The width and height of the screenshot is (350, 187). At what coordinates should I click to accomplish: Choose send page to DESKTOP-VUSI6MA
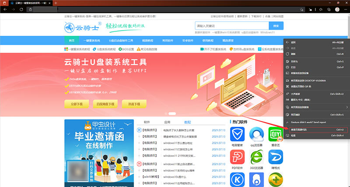316,81
